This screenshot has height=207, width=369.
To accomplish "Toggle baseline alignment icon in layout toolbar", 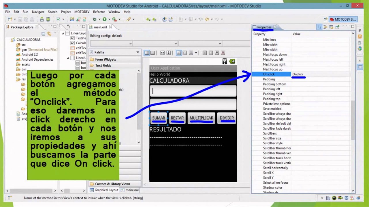I will point(179,53).
